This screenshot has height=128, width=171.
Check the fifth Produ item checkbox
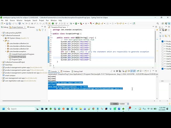[162, 51]
